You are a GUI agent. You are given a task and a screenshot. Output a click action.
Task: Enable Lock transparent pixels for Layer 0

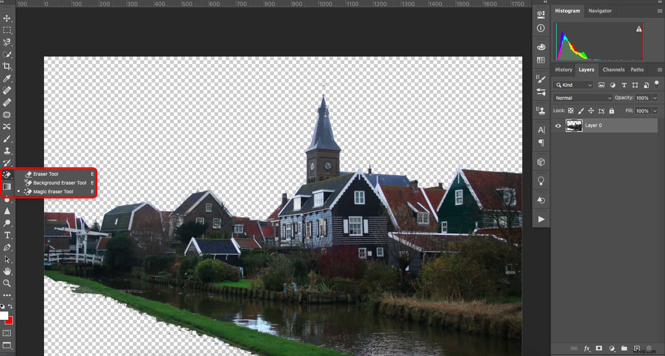click(x=570, y=110)
